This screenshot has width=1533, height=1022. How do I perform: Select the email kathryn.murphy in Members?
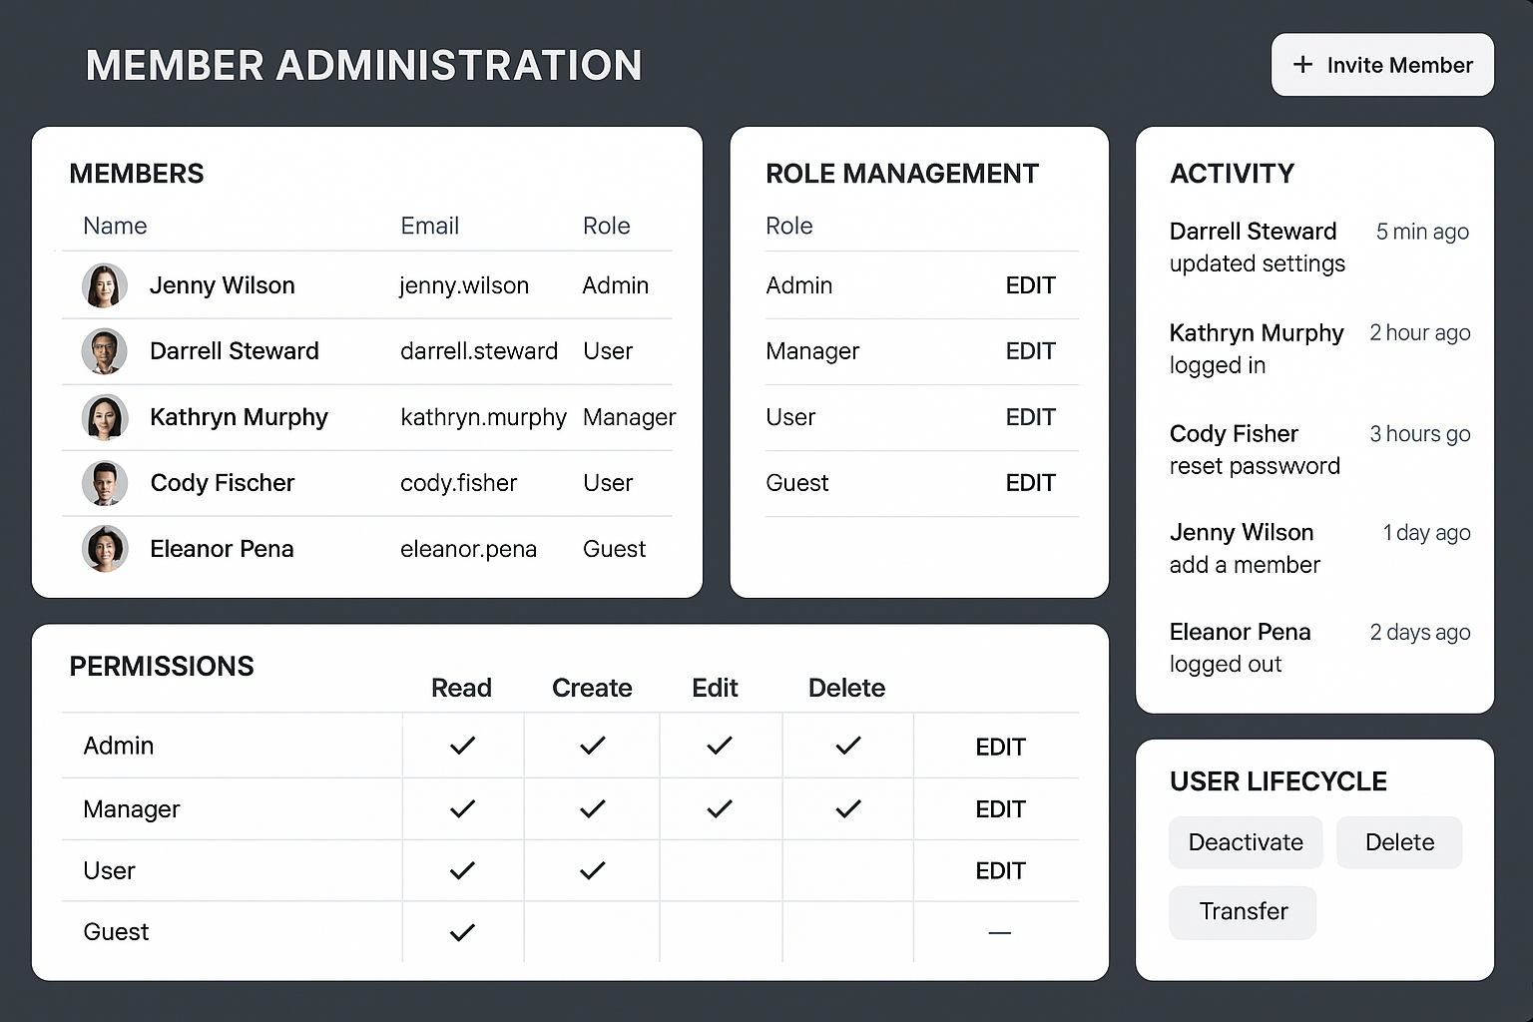point(483,417)
